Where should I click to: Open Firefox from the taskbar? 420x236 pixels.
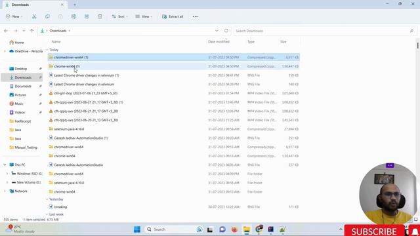click(x=234, y=229)
